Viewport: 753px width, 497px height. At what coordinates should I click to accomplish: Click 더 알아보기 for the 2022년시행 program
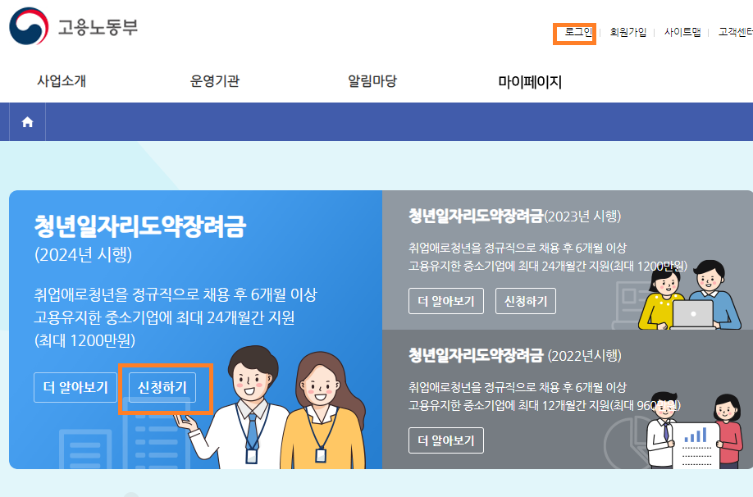click(446, 440)
